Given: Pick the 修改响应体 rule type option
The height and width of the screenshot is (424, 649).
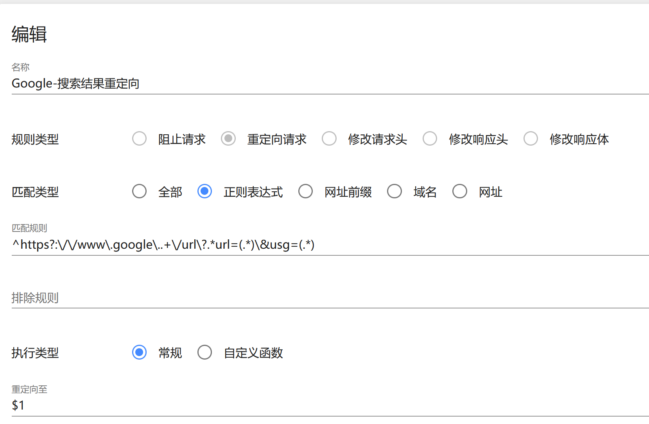Looking at the screenshot, I should (x=531, y=139).
